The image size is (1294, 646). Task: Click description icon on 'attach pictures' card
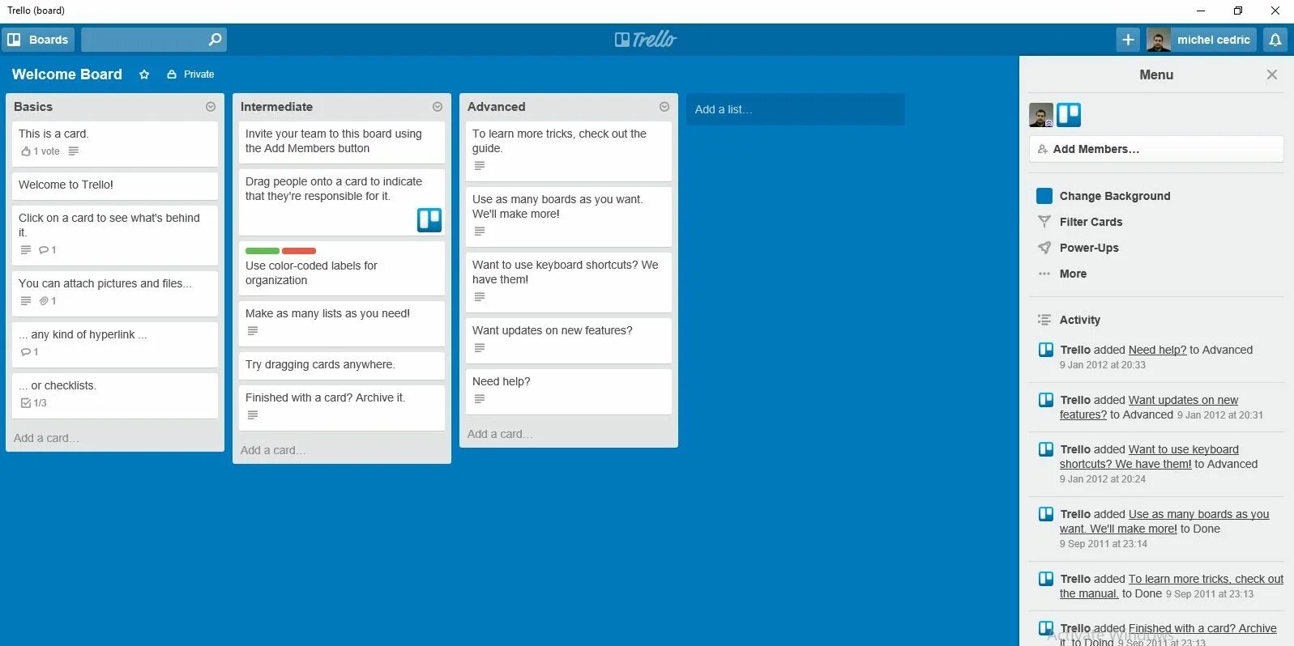26,301
